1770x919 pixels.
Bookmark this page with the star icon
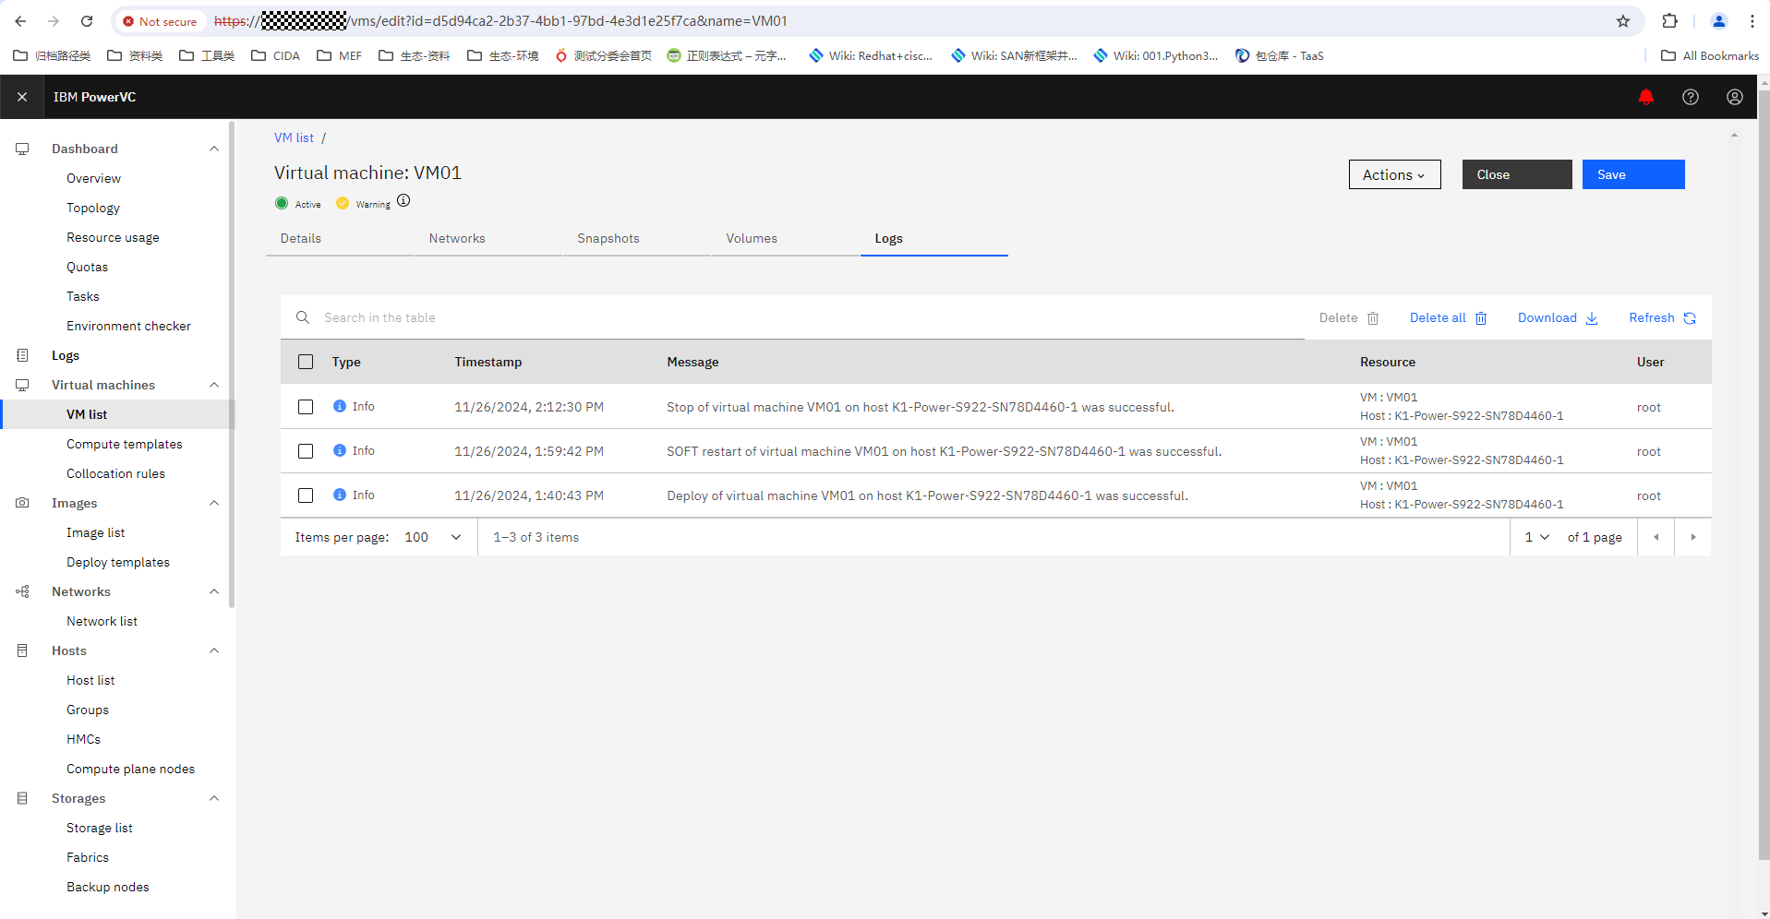(x=1623, y=21)
